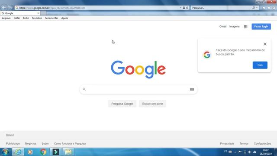Open the Configurações footer link
Screen dimensions: 277x156
[x=262, y=143]
